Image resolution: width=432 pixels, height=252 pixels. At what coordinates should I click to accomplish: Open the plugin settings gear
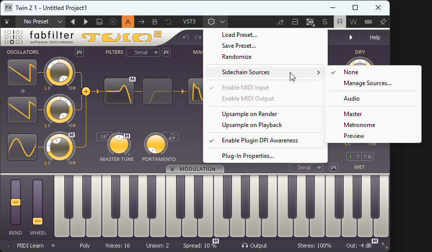tap(211, 22)
